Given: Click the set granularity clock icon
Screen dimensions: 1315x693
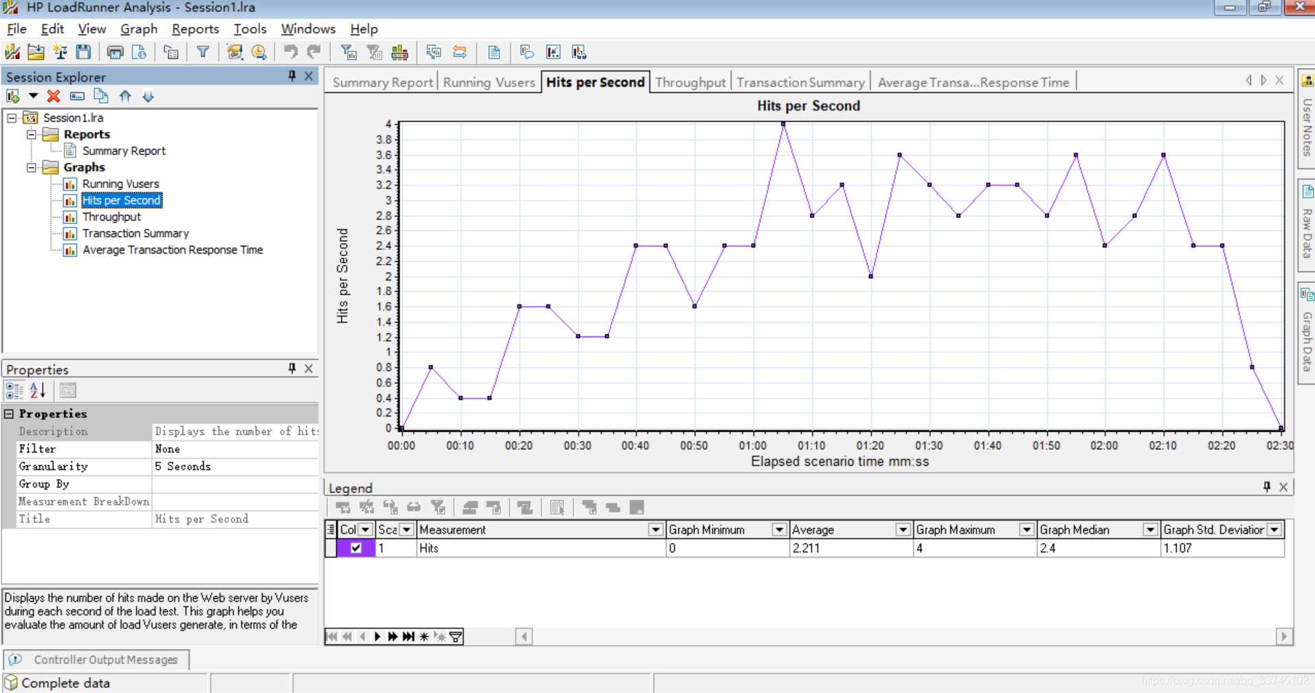Looking at the screenshot, I should 259,52.
